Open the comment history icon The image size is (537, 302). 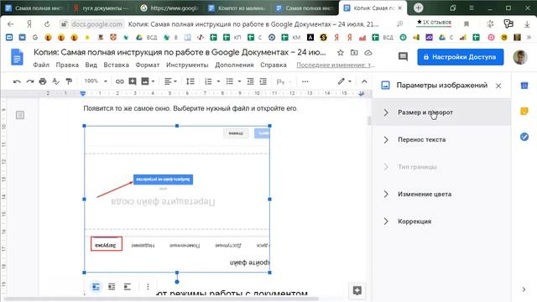point(403,57)
